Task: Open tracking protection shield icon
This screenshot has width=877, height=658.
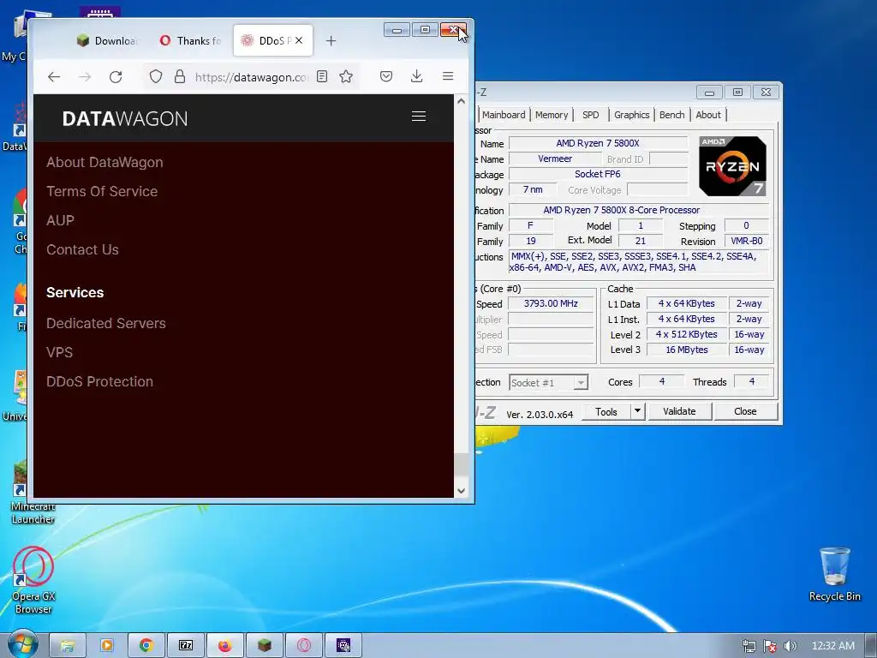Action: click(x=156, y=76)
